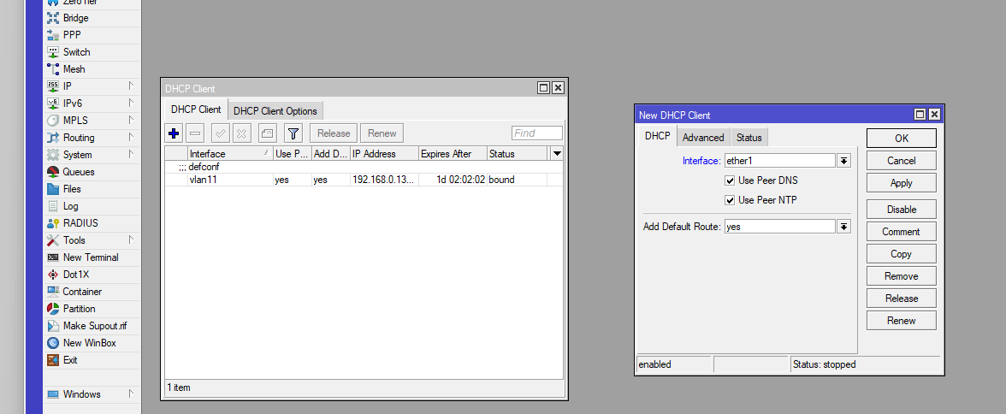Expand the IP submenu arrow
1006x414 pixels.
click(131, 86)
